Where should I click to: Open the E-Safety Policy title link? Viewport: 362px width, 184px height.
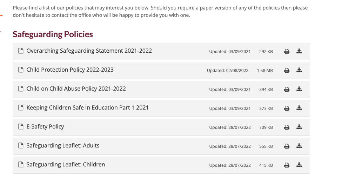[45, 127]
